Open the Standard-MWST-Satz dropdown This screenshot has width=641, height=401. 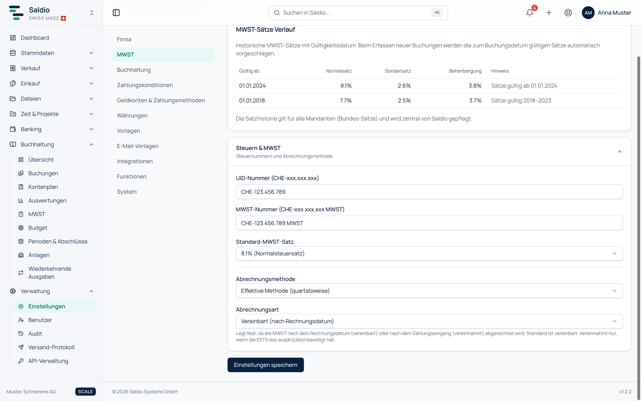pos(429,253)
